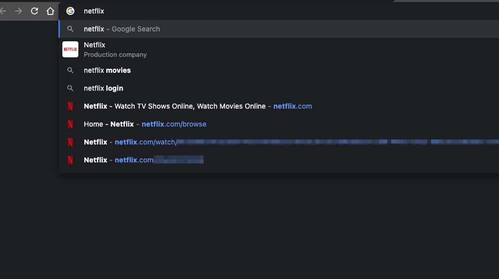The image size is (499, 279).
Task: Click the red N icon beside 'Home - Netflix'
Action: coord(70,124)
